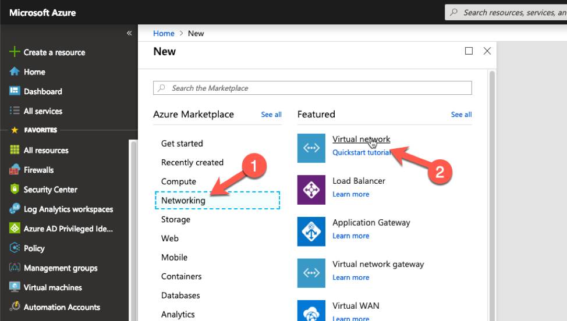Screen dimensions: 567x321
Task: Select Get started category
Action: pos(182,144)
